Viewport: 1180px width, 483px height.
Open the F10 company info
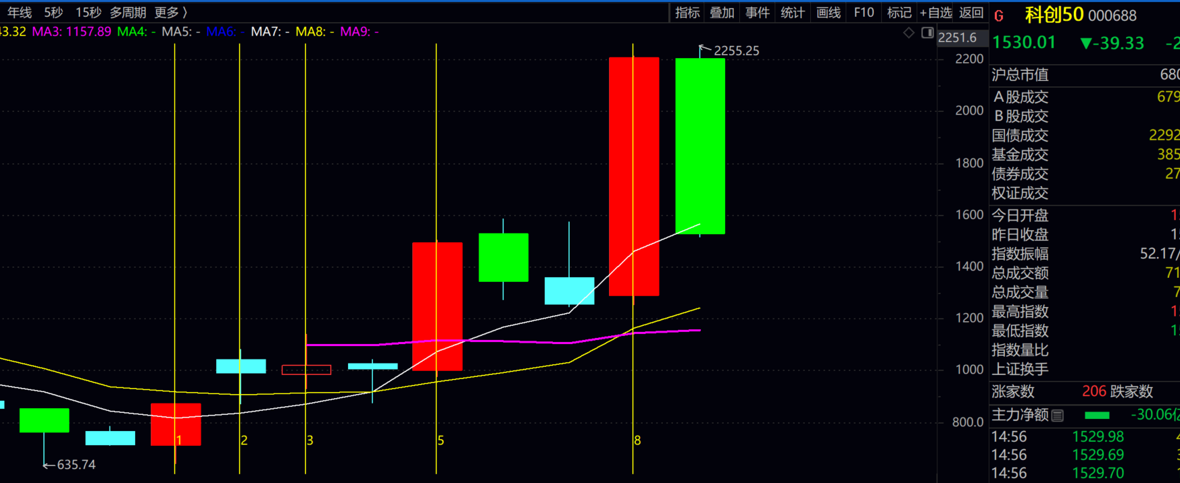coord(864,12)
